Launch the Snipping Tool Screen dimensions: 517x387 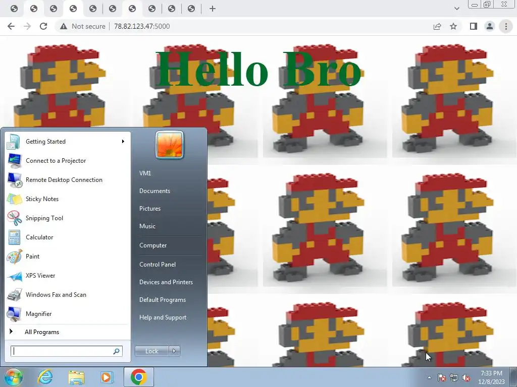click(68, 218)
